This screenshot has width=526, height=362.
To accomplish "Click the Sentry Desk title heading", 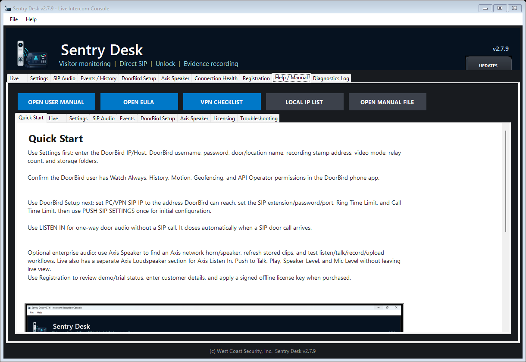I will click(x=102, y=50).
